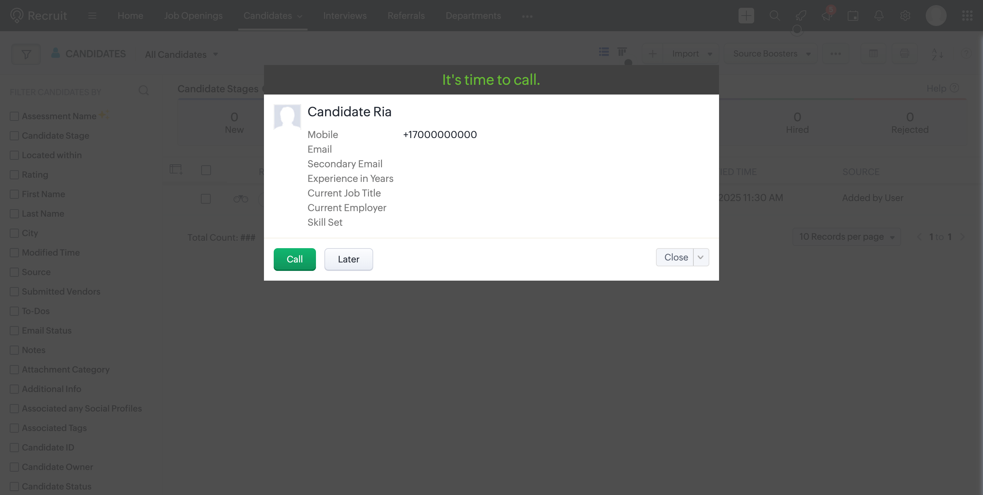Open the settings gear icon

pyautogui.click(x=905, y=16)
